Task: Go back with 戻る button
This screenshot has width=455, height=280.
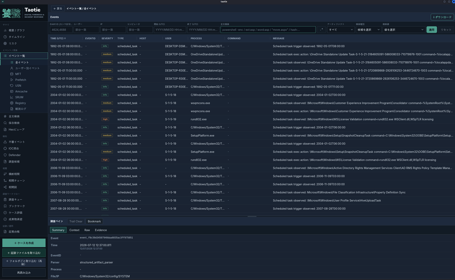Action: [x=58, y=9]
